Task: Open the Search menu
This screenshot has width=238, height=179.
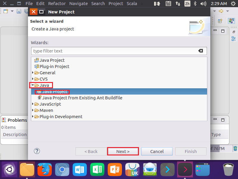Action: (x=98, y=4)
